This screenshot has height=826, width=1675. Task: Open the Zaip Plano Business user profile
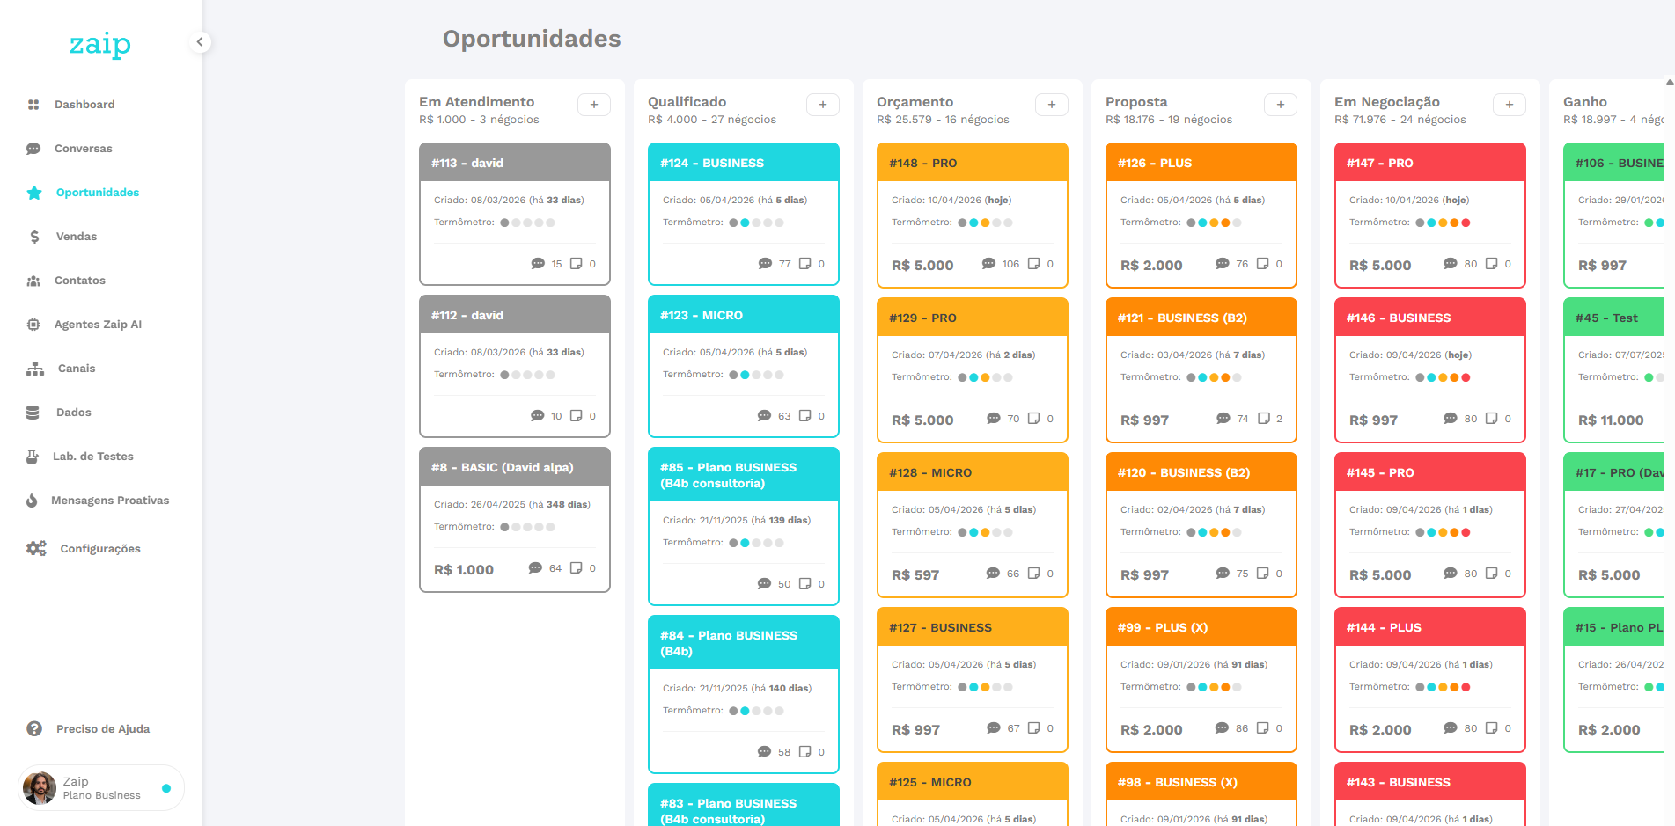tap(101, 788)
